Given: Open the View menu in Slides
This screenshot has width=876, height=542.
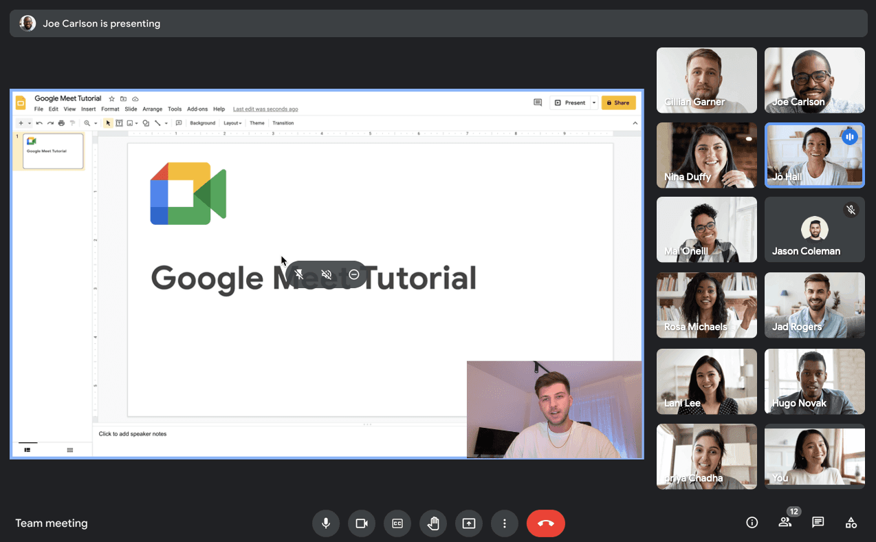Looking at the screenshot, I should 69,109.
